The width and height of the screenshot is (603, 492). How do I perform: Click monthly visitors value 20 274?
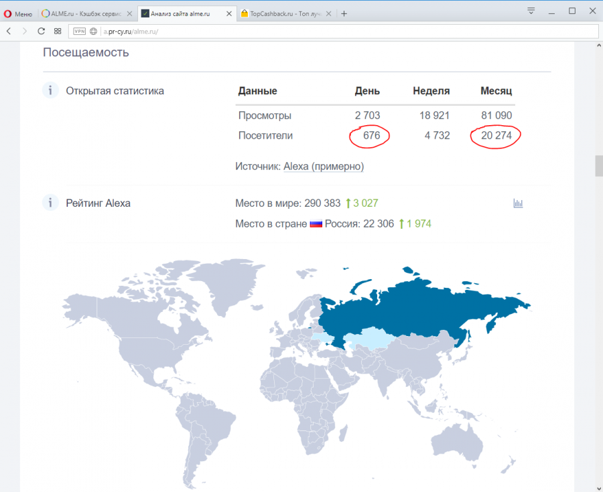click(x=496, y=135)
